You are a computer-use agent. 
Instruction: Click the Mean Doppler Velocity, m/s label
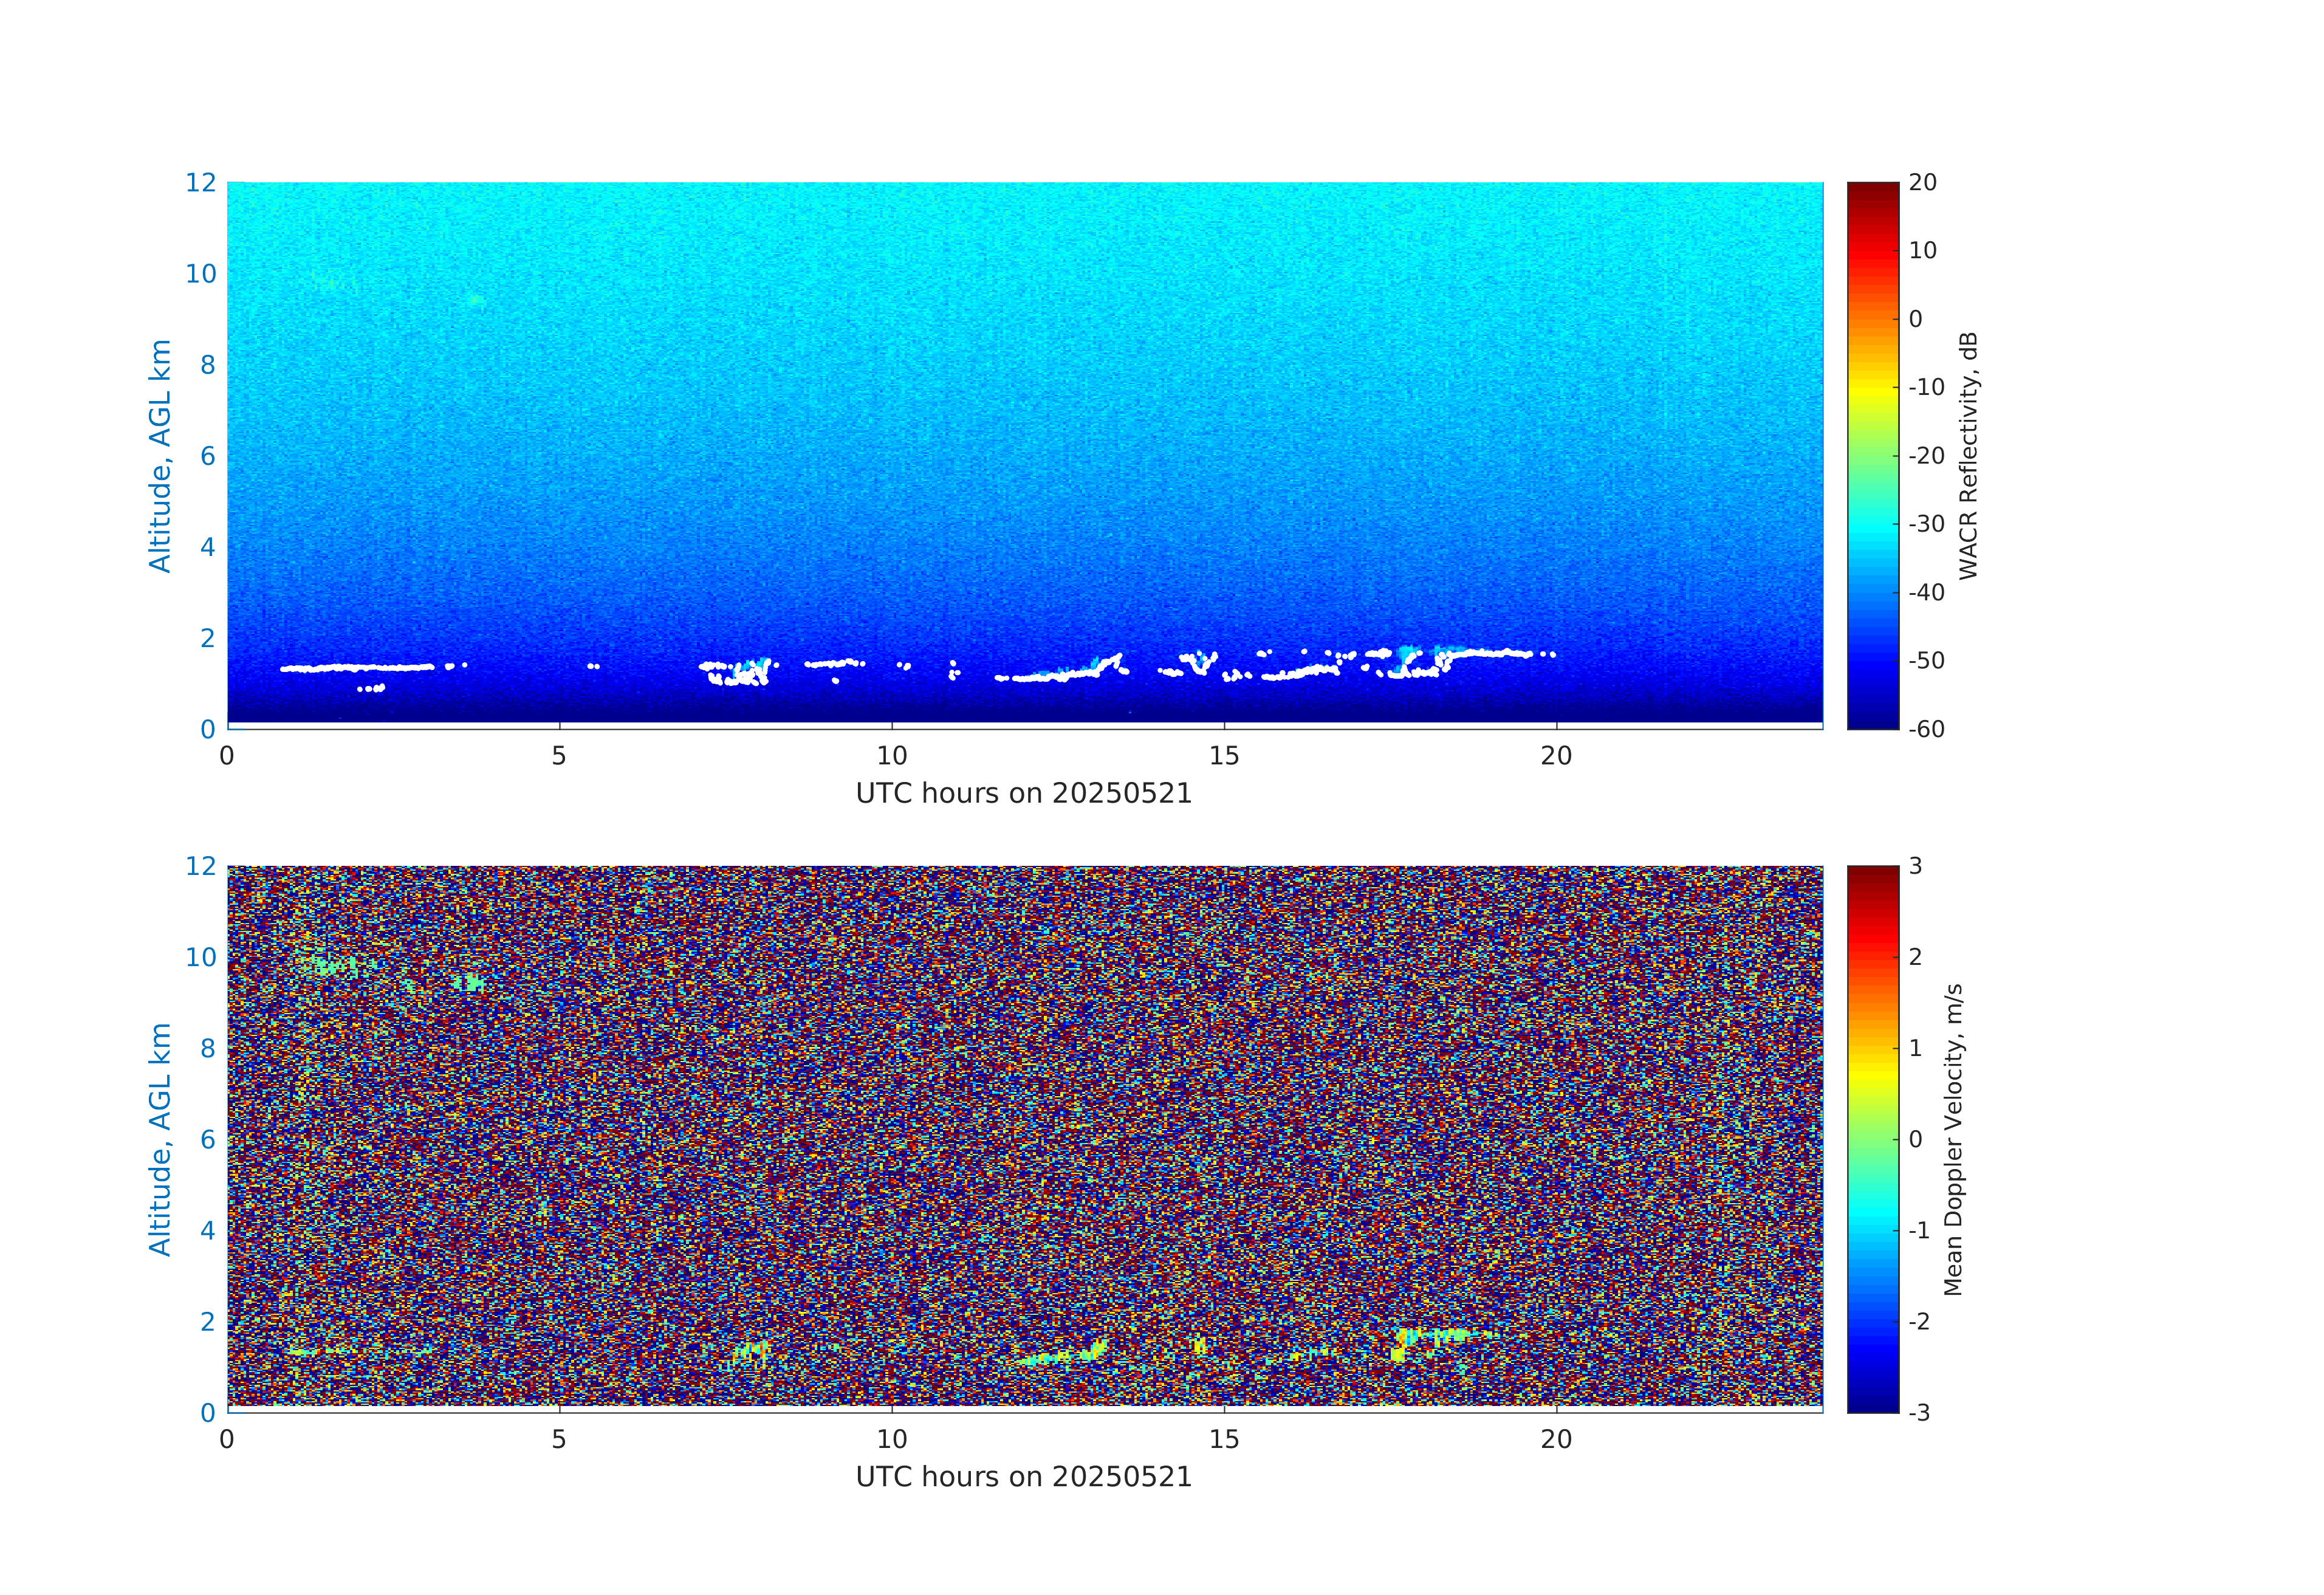pyautogui.click(x=1953, y=1139)
